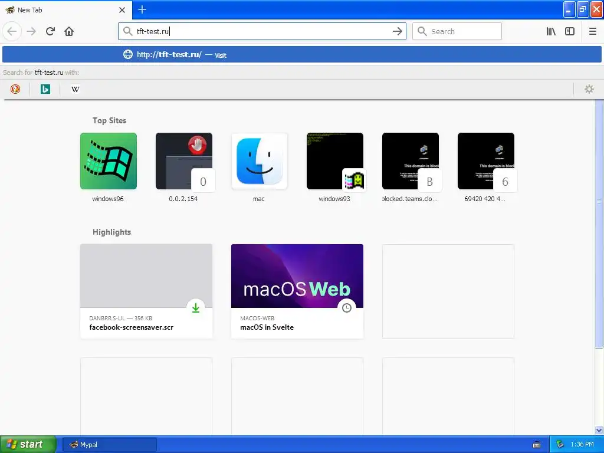Screen dimensions: 604x453
Task: Click the green download icon on facebook-screensaver card
Action: [196, 308]
